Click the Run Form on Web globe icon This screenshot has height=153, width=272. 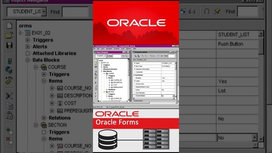[x=9, y=70]
